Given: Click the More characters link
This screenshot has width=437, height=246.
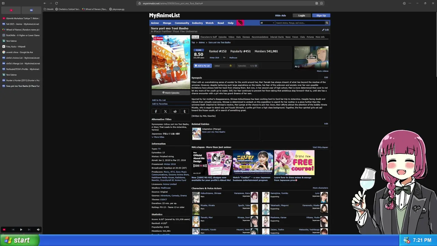Looking at the screenshot, I should click(320, 188).
